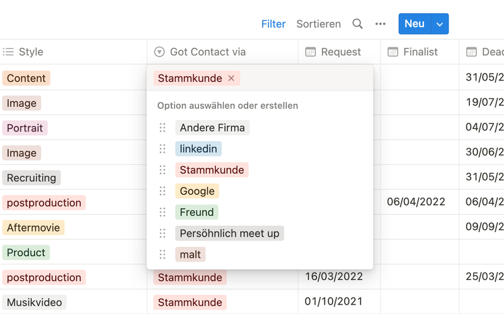Click drag handle beside Andere Firma

(x=163, y=128)
